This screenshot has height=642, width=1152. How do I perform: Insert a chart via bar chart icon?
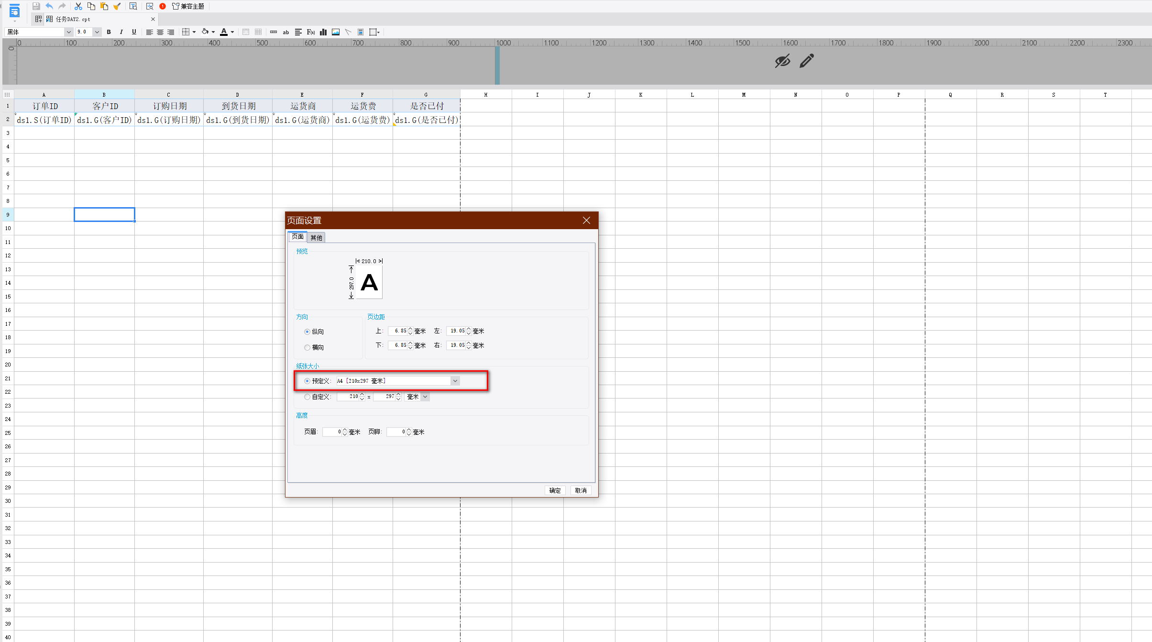point(323,32)
